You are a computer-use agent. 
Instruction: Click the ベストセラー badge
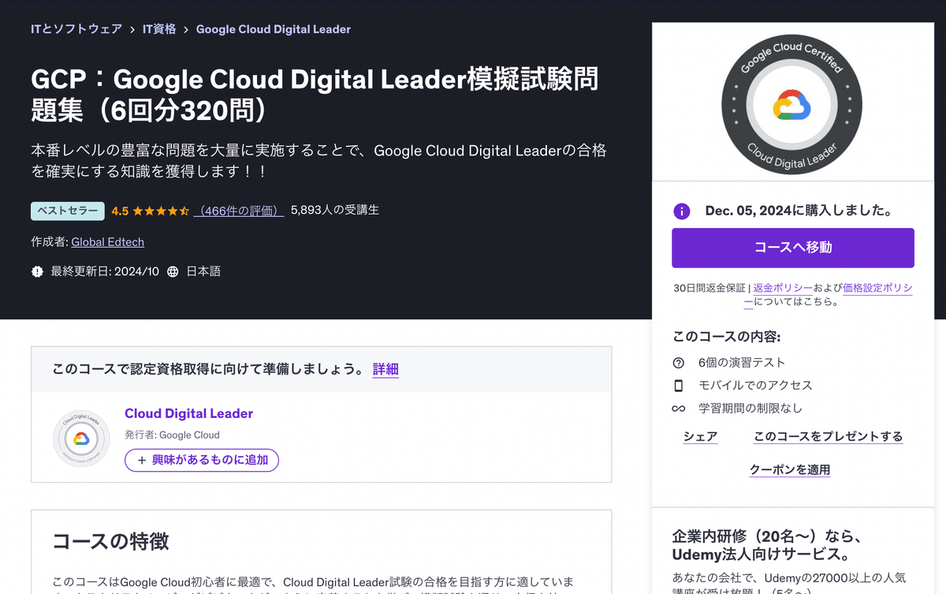tap(68, 211)
